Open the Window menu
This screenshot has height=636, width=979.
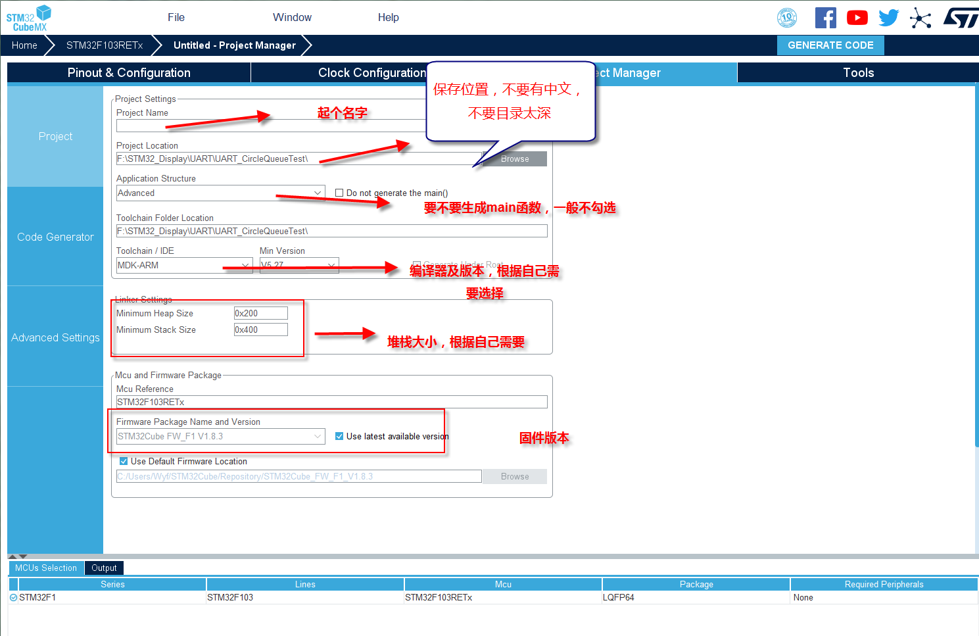click(x=293, y=18)
